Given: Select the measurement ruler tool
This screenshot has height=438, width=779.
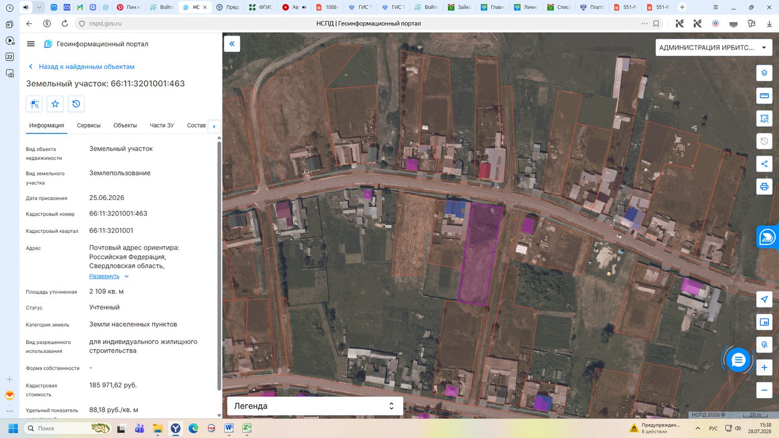Looking at the screenshot, I should pyautogui.click(x=765, y=96).
